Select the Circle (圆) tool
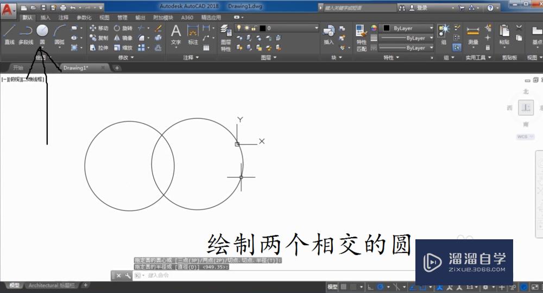 click(x=42, y=35)
